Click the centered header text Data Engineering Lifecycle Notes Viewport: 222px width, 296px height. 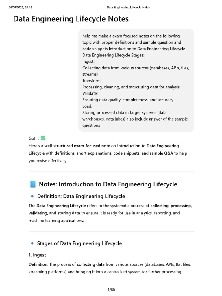128,7
